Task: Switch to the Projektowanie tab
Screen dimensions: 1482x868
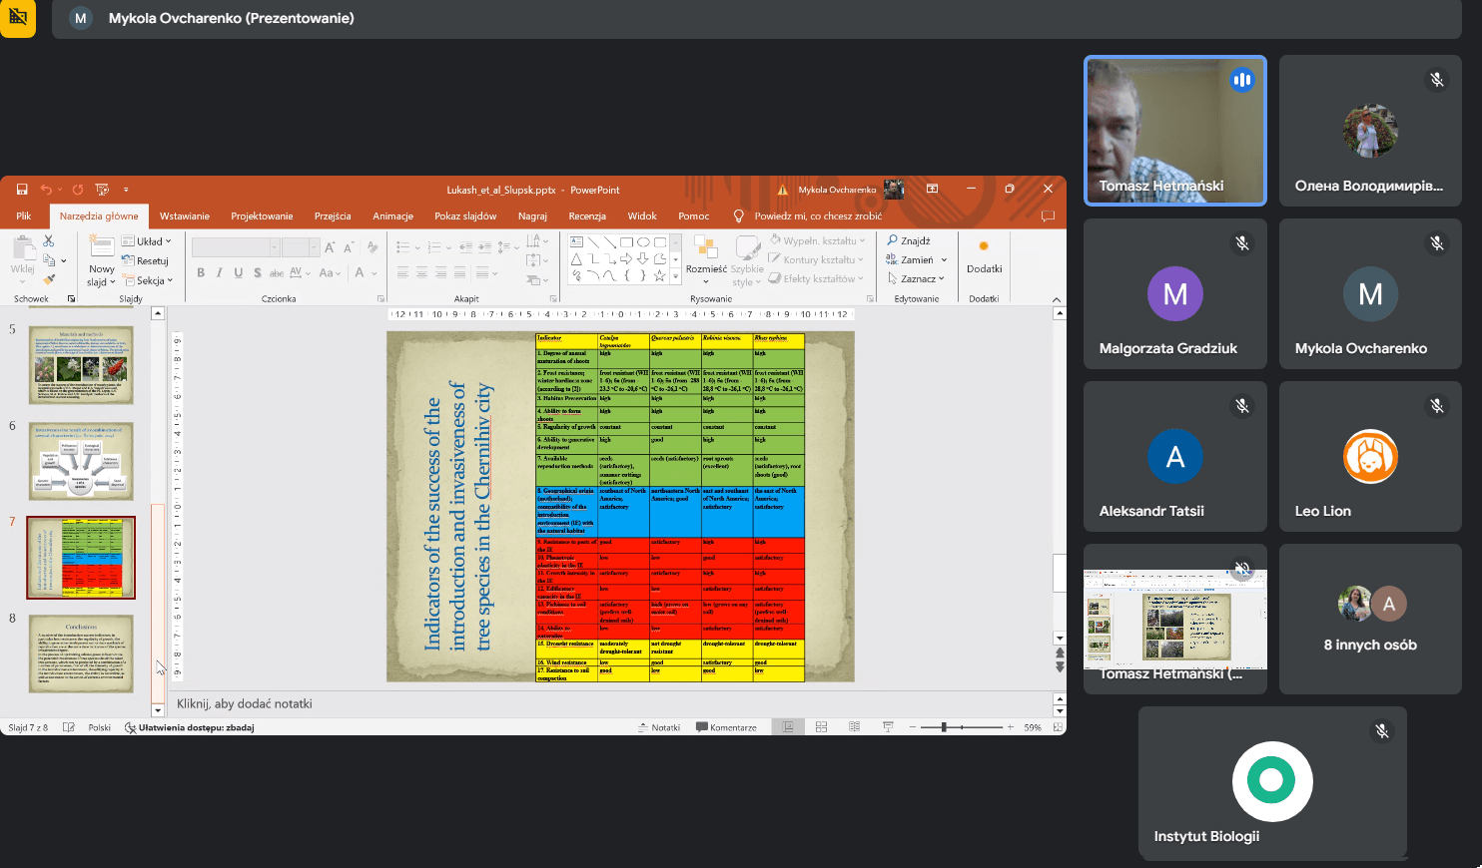Action: click(x=262, y=216)
